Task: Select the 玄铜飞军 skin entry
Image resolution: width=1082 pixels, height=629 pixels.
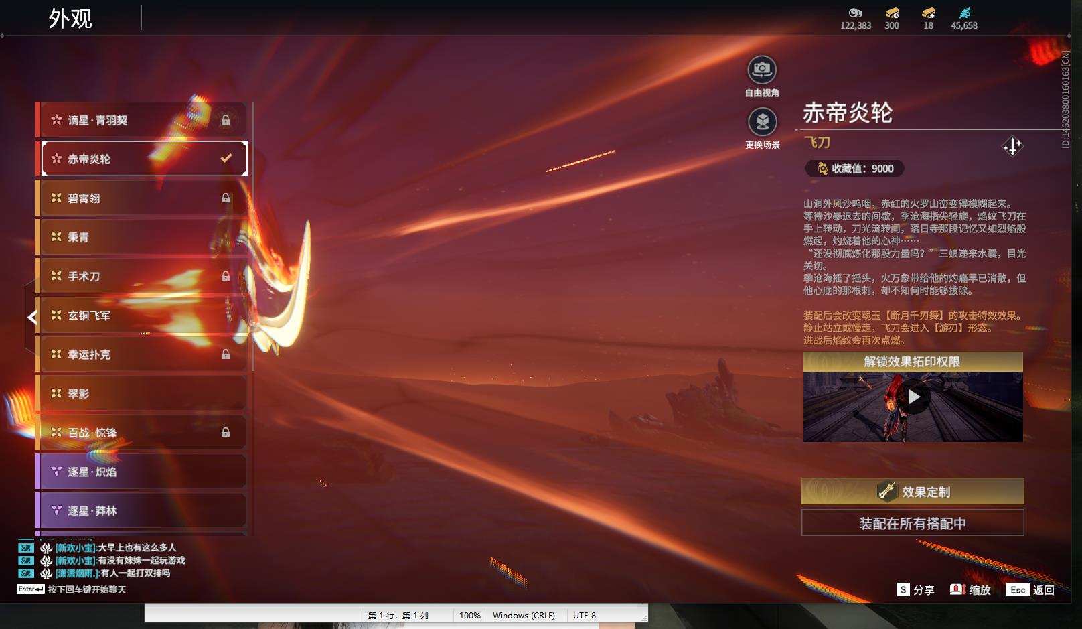Action: 142,315
